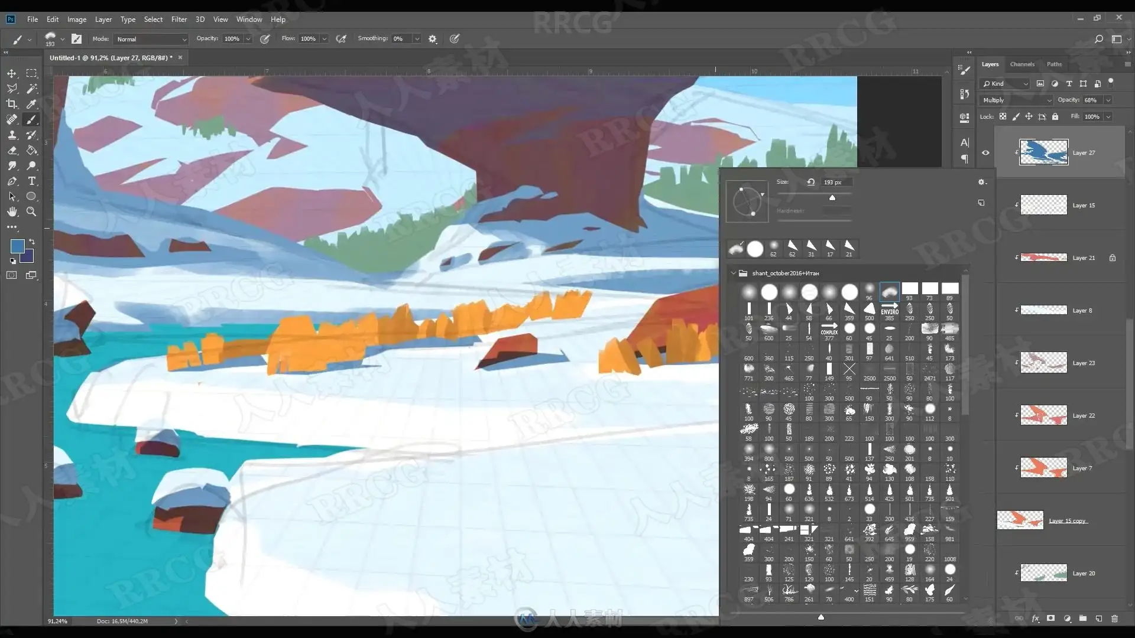1135x638 pixels.
Task: Open the Multiply blend mode dropdown
Action: (1016, 100)
